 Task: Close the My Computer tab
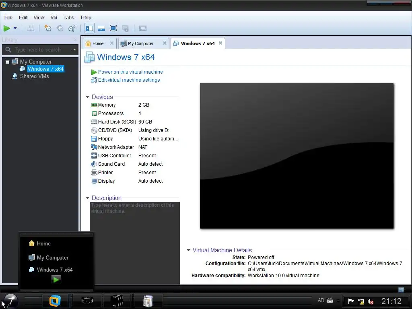pyautogui.click(x=165, y=43)
